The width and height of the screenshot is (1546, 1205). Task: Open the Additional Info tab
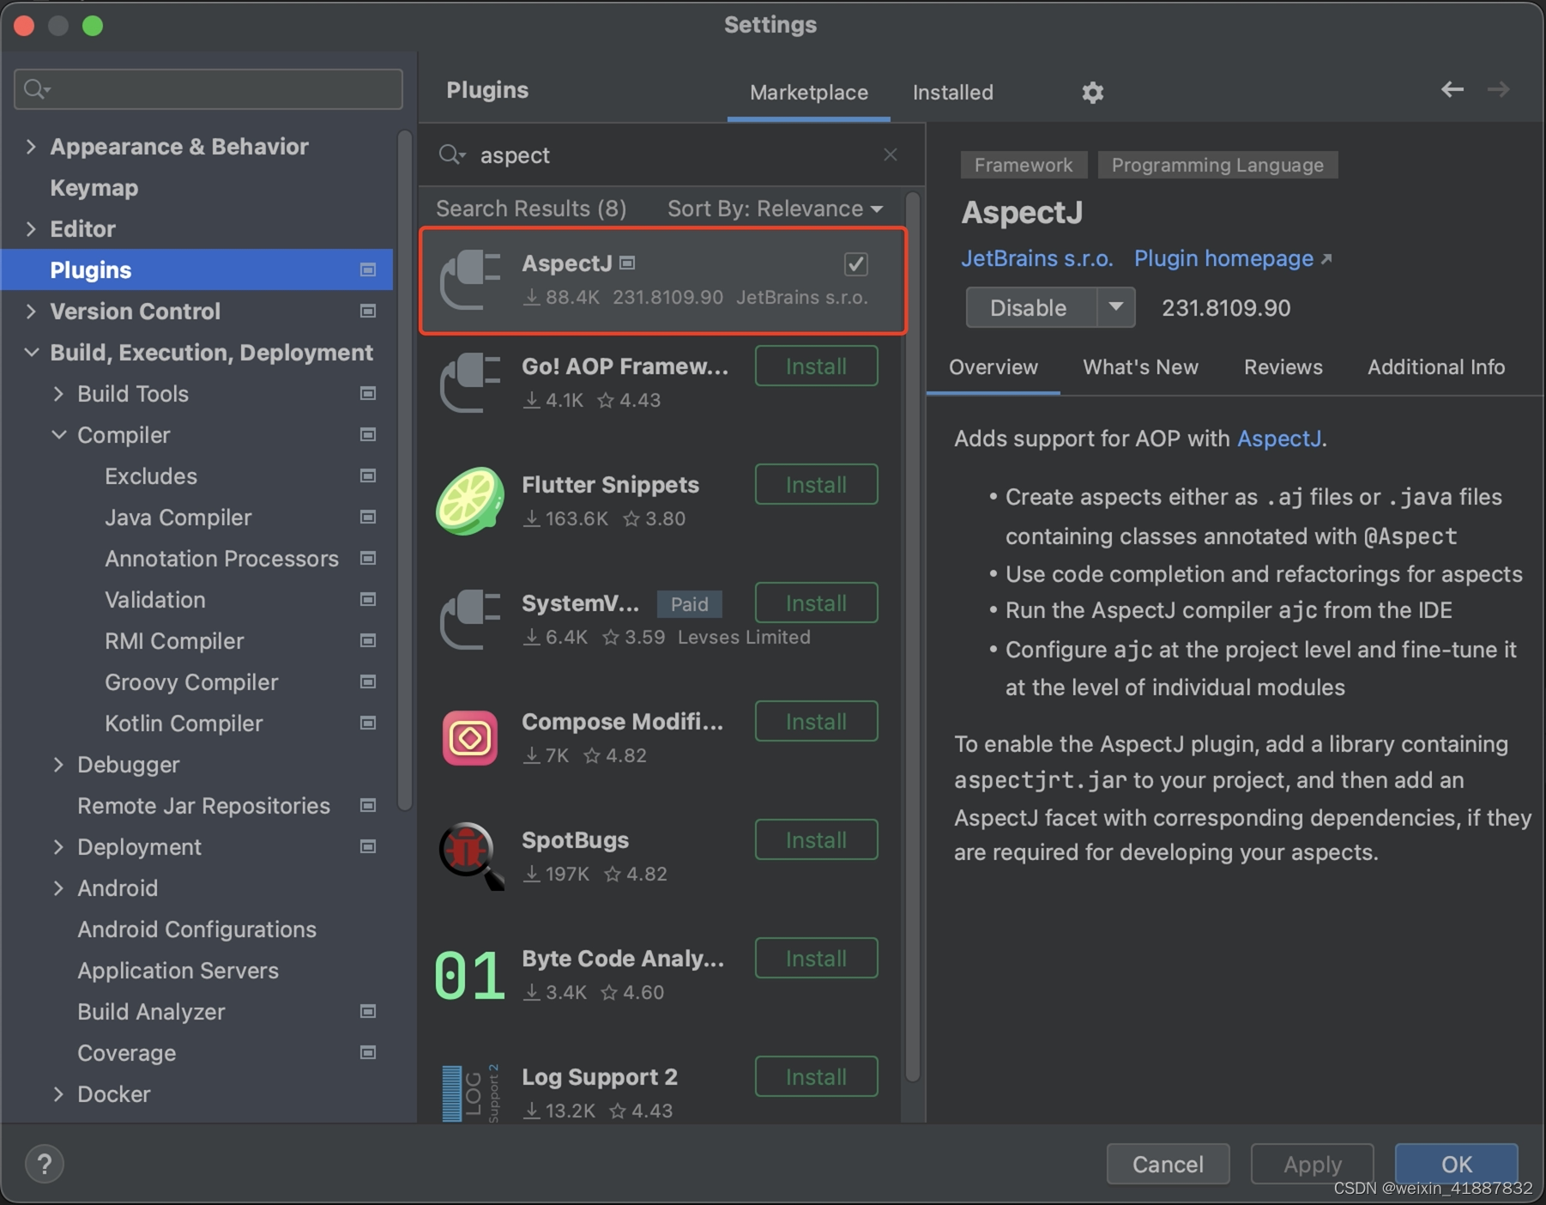coord(1436,367)
